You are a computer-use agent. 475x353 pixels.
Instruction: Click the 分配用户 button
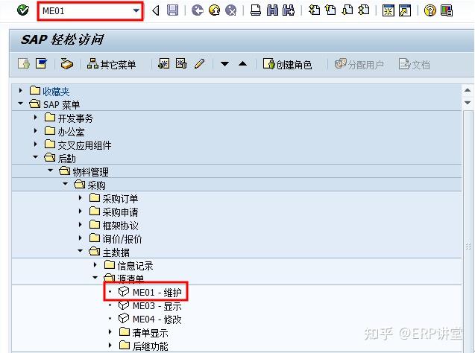(x=359, y=64)
